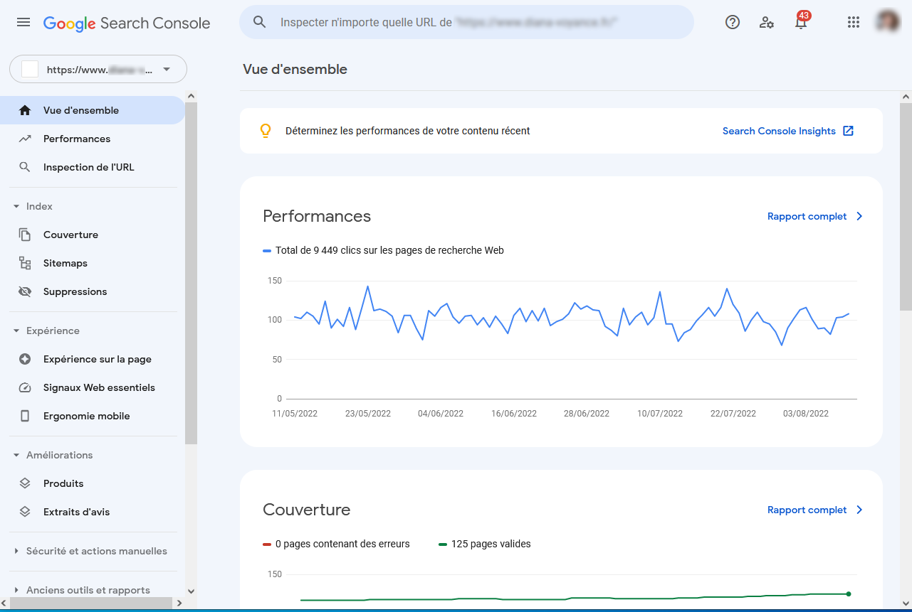
Task: Open the property selector dropdown
Action: (x=98, y=70)
